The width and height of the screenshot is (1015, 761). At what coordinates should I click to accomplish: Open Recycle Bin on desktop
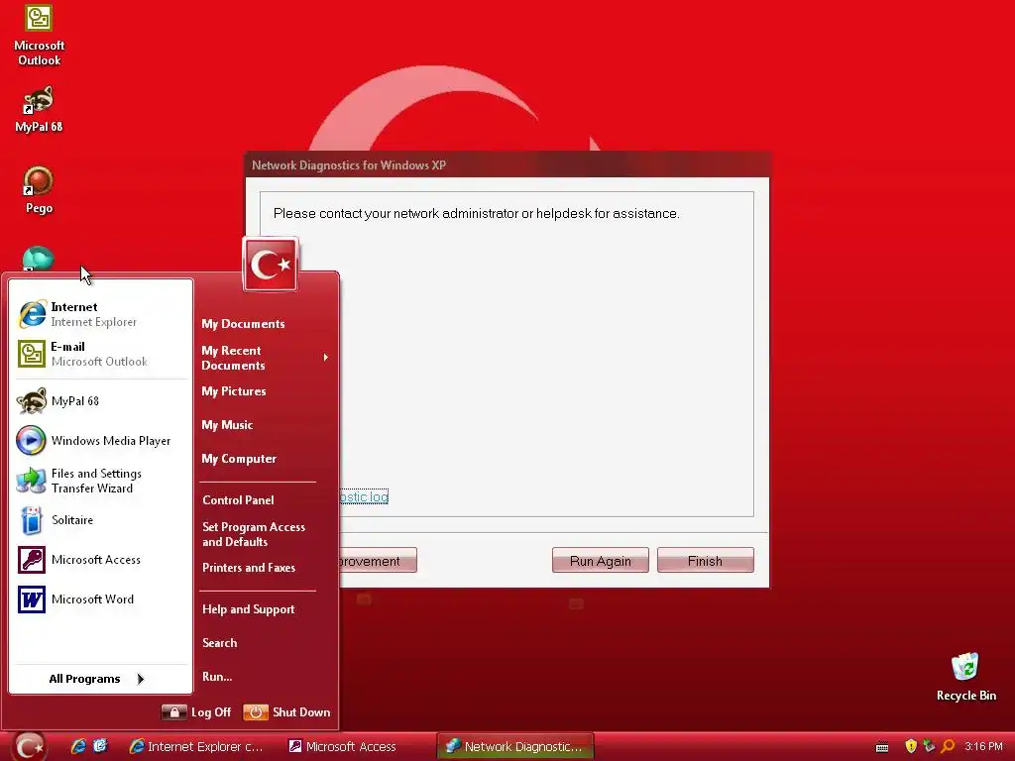pos(965,677)
